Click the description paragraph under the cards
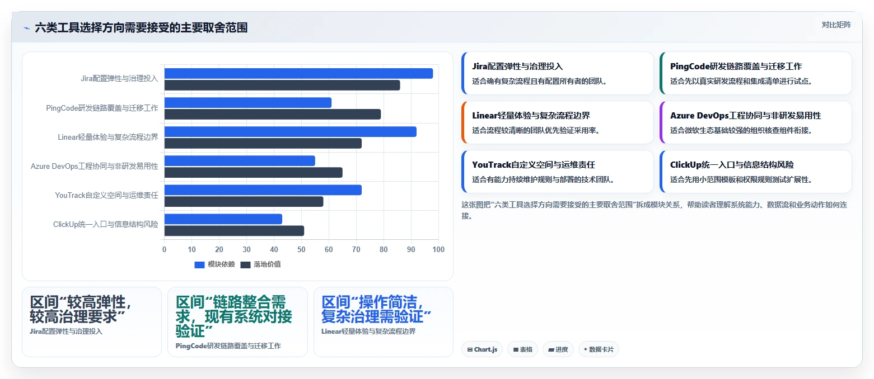 point(655,210)
